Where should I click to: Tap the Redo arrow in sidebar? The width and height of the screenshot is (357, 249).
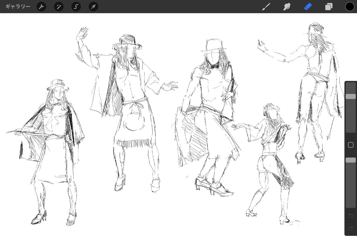[x=350, y=228]
